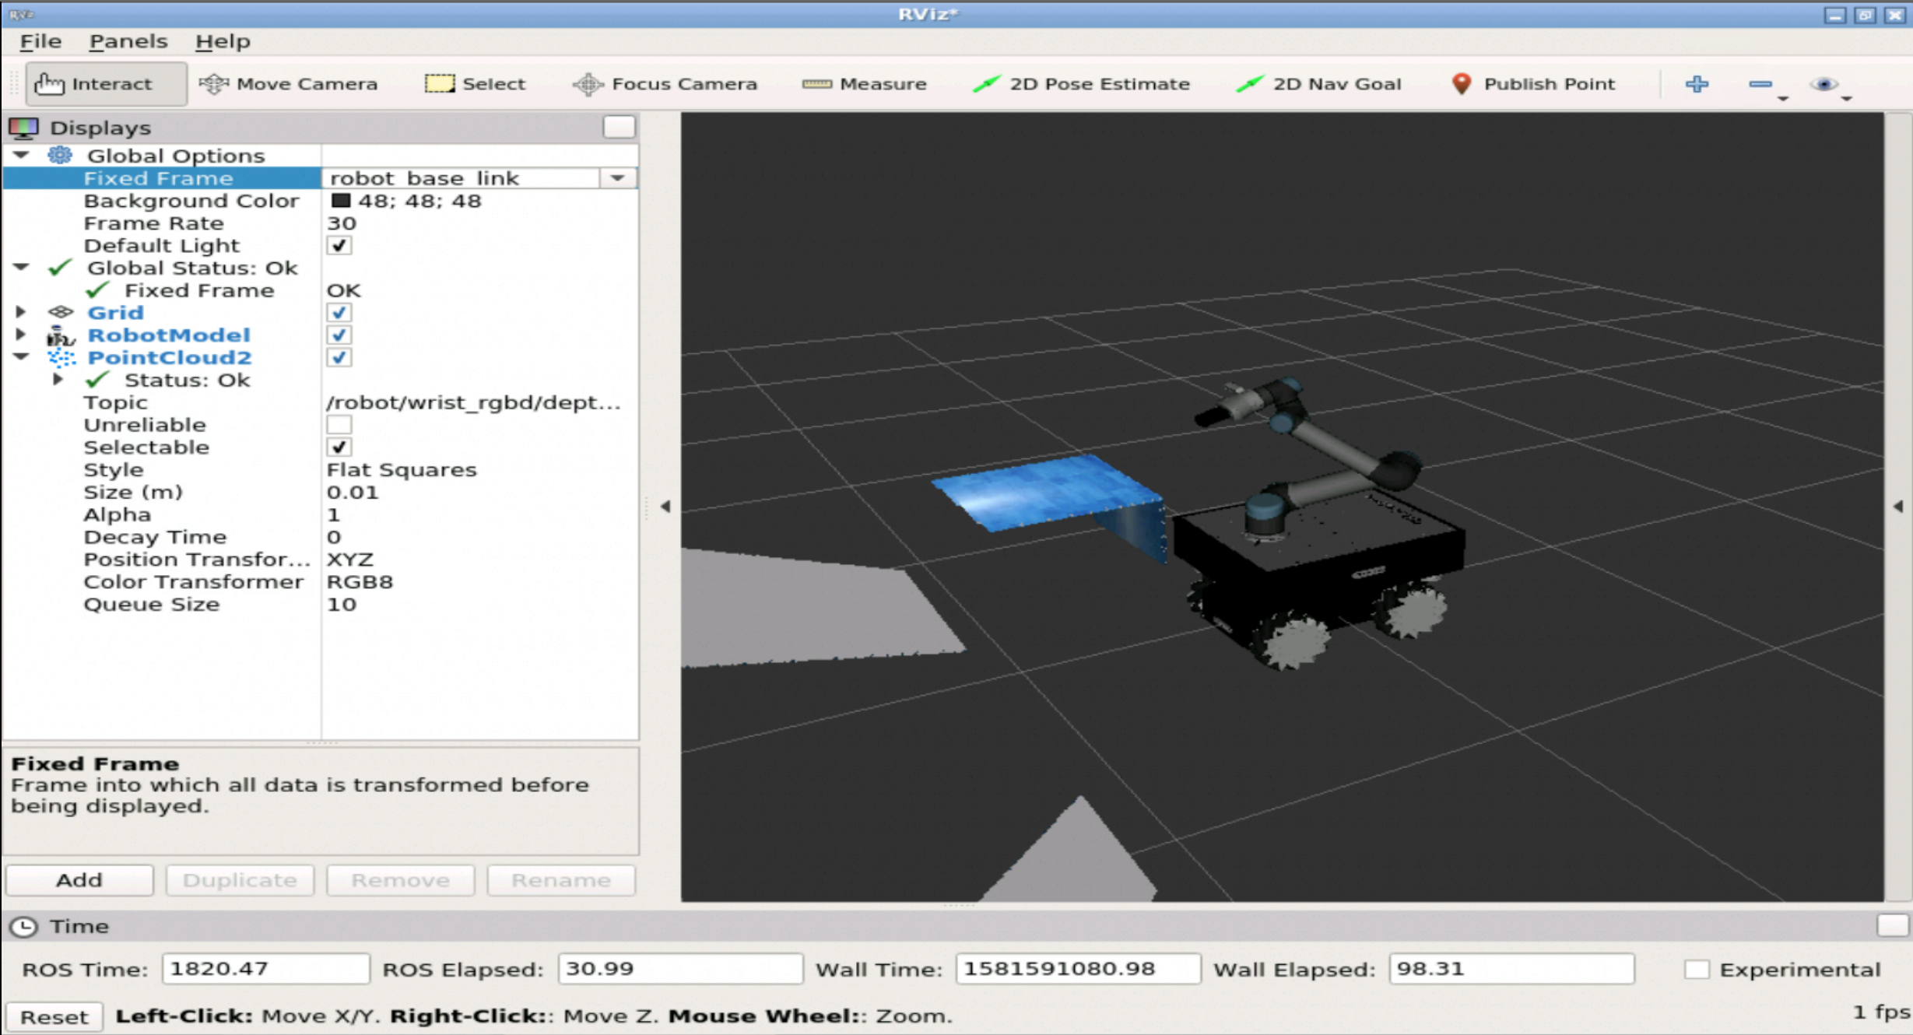Click the Displays panel monitor icon

23,128
